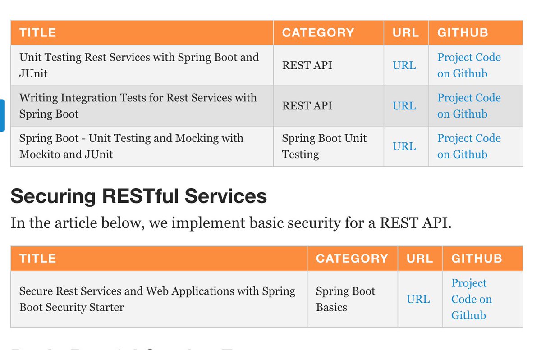
Task: Click URL header of the security table
Action: coord(420,258)
